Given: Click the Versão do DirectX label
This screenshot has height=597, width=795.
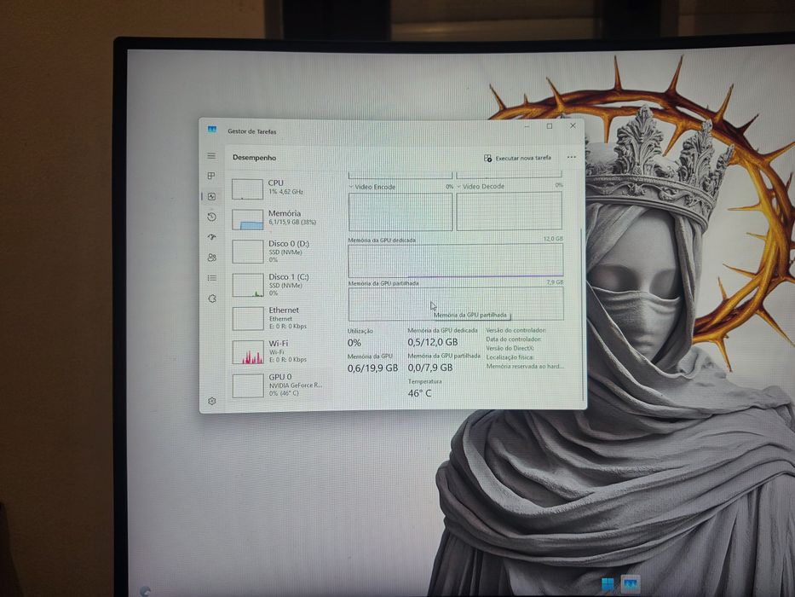Looking at the screenshot, I should [x=510, y=348].
